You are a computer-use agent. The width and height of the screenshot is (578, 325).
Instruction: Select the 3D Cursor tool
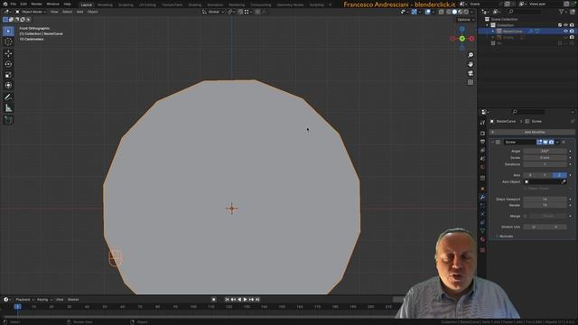tap(8, 42)
